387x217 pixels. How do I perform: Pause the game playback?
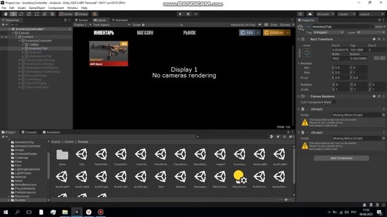[188, 14]
